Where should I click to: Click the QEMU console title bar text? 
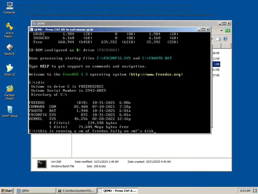[x=63, y=30]
